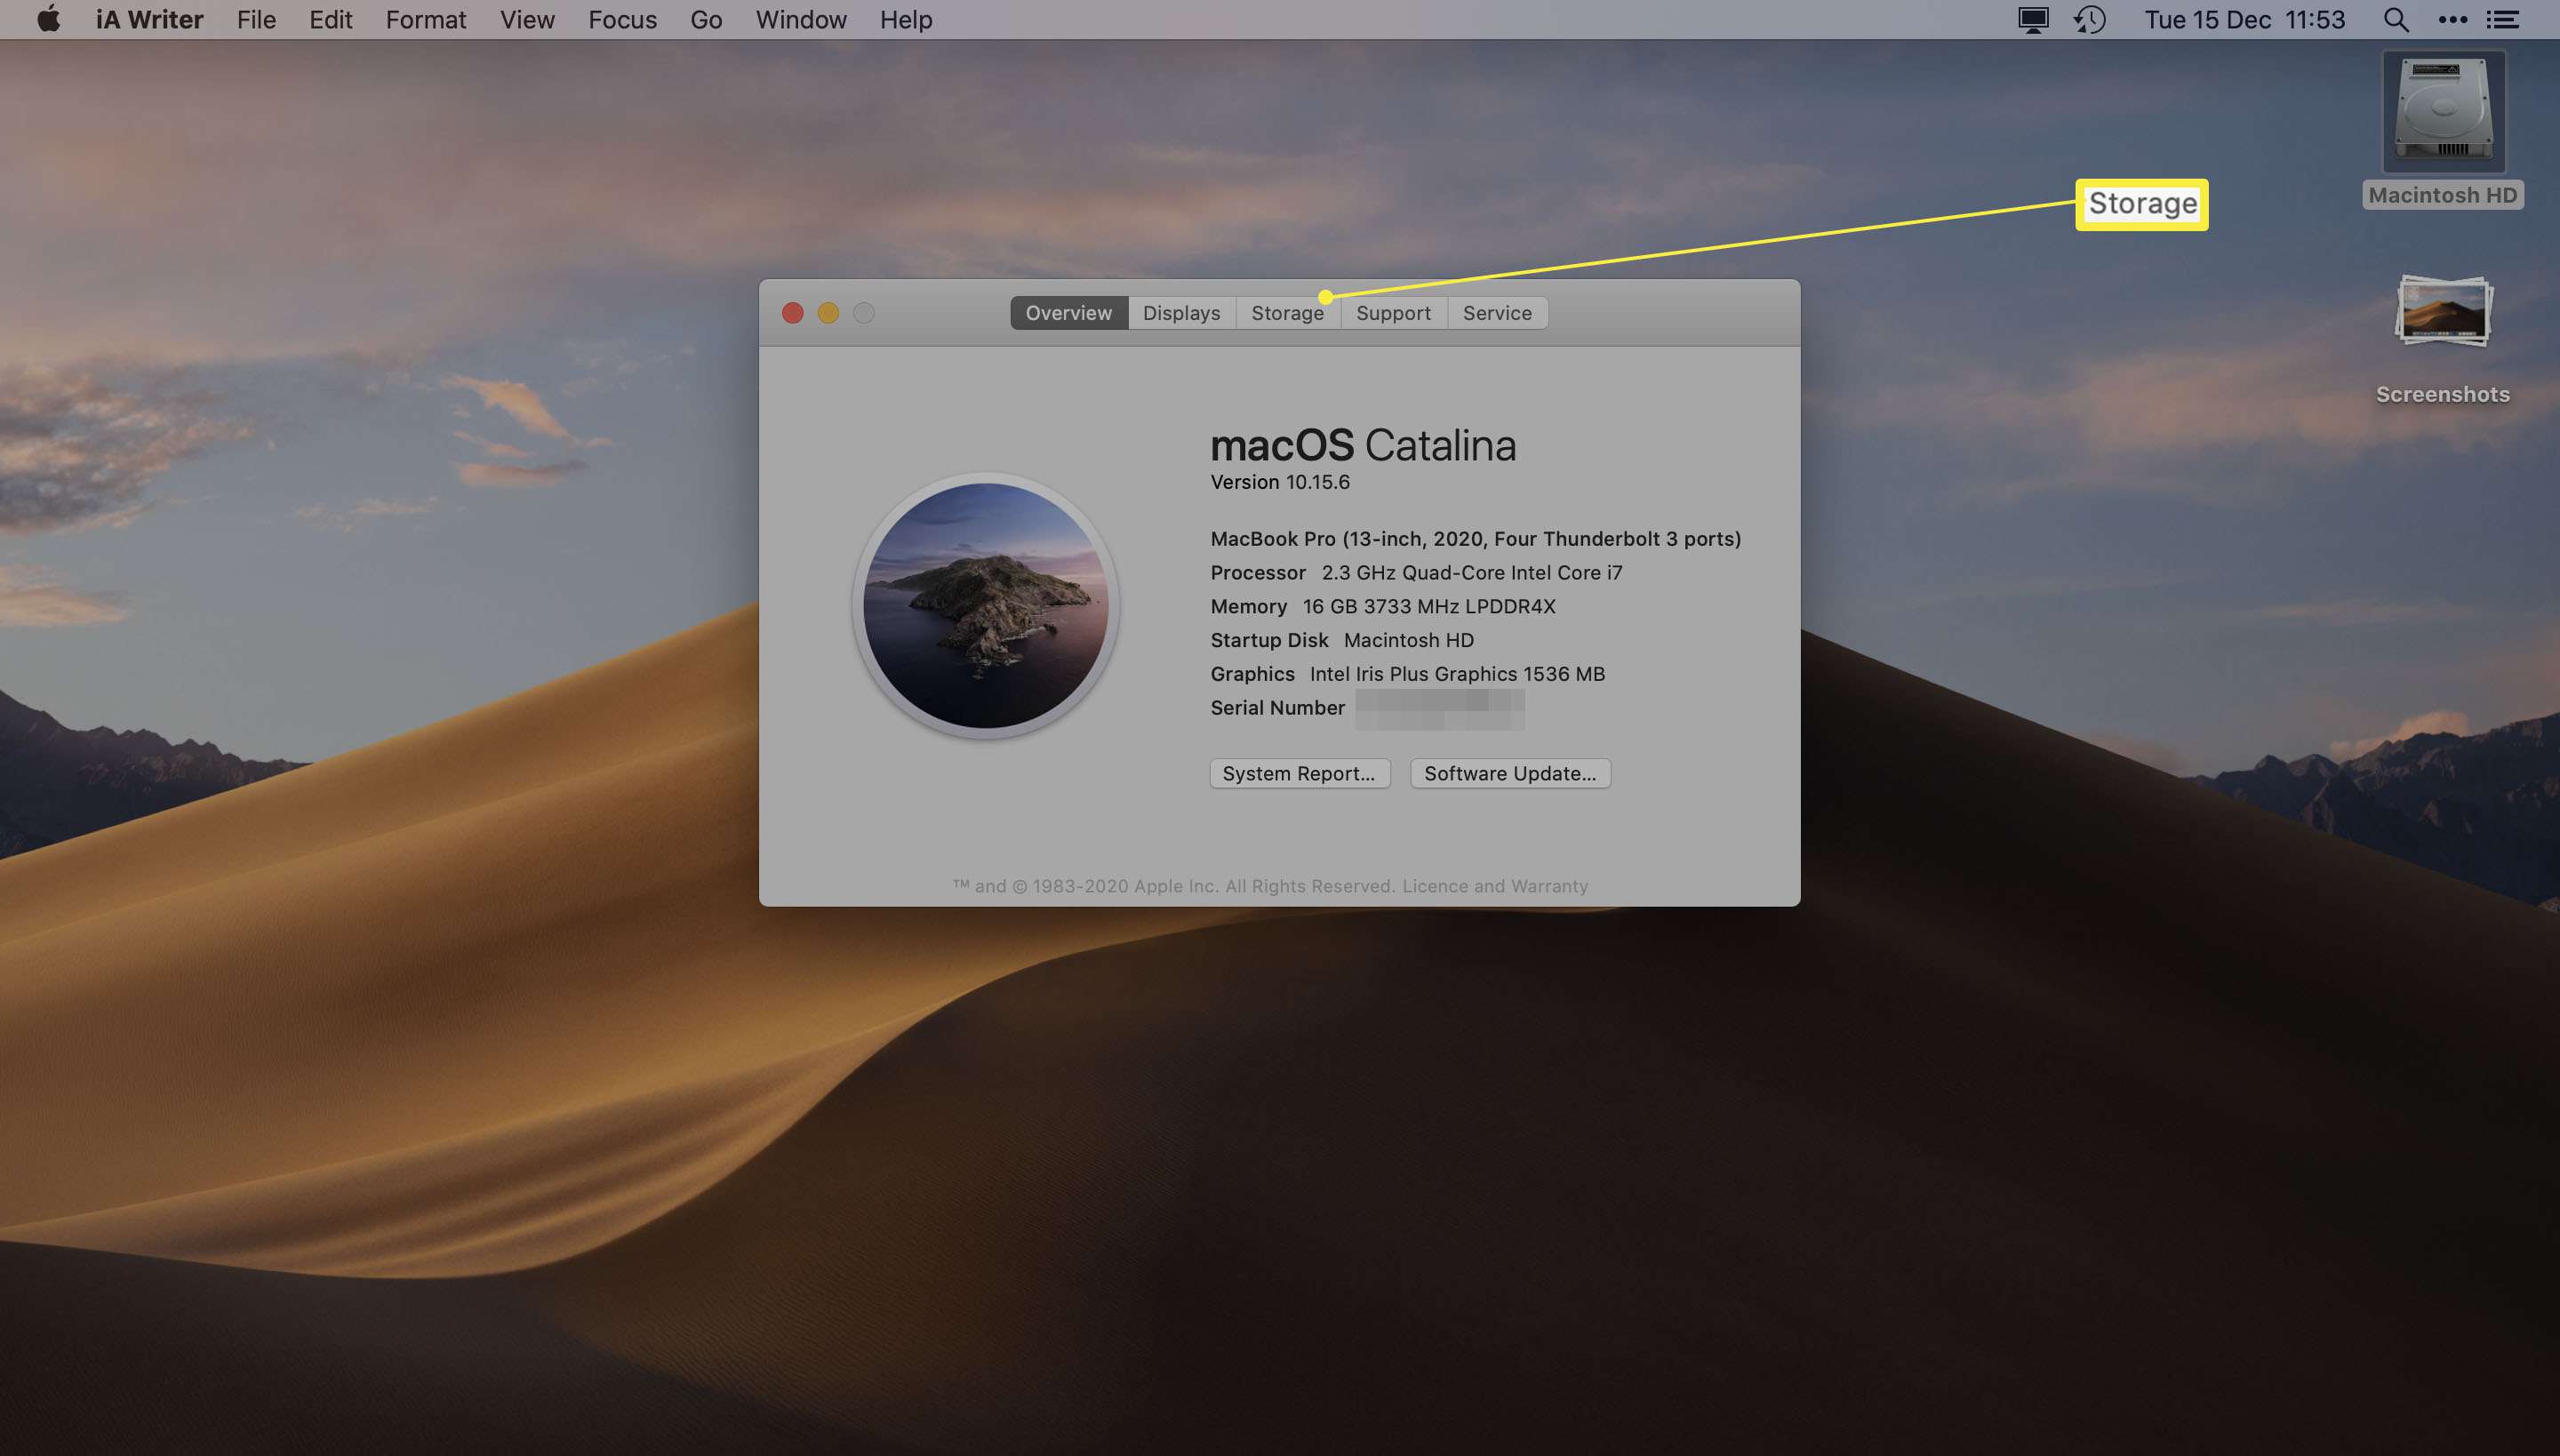Switch to the Storage tab
This screenshot has height=1456, width=2560.
coord(1288,313)
